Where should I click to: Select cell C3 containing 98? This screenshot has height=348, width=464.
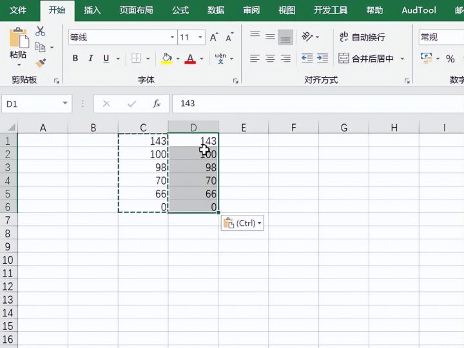[143, 167]
